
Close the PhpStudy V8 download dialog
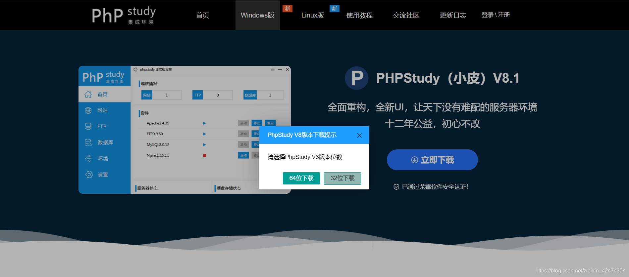(x=359, y=135)
